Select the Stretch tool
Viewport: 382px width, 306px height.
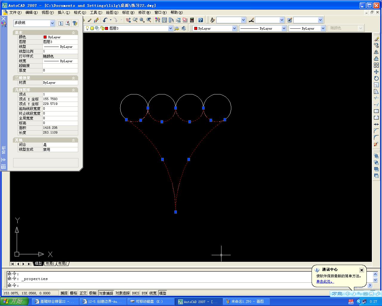tap(376, 91)
